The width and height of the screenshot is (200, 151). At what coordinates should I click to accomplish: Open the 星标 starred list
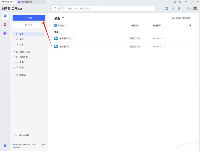(x=22, y=39)
